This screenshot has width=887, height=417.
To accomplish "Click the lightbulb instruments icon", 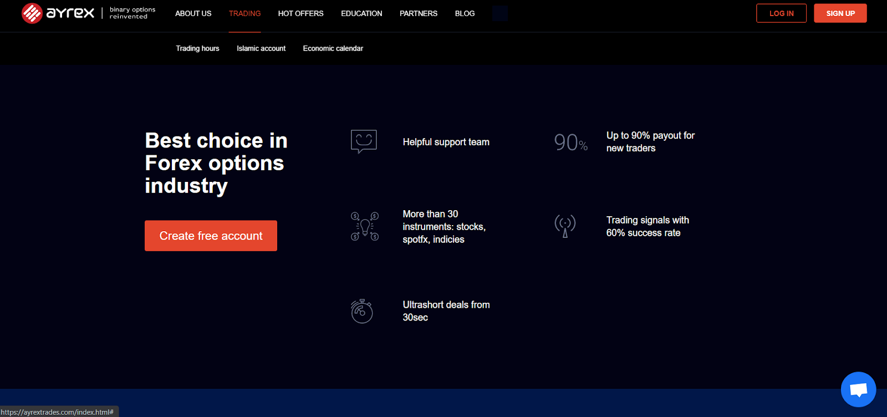I will tap(365, 226).
